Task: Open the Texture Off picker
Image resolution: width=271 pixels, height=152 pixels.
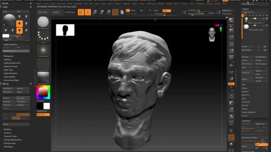Action: (x=43, y=64)
